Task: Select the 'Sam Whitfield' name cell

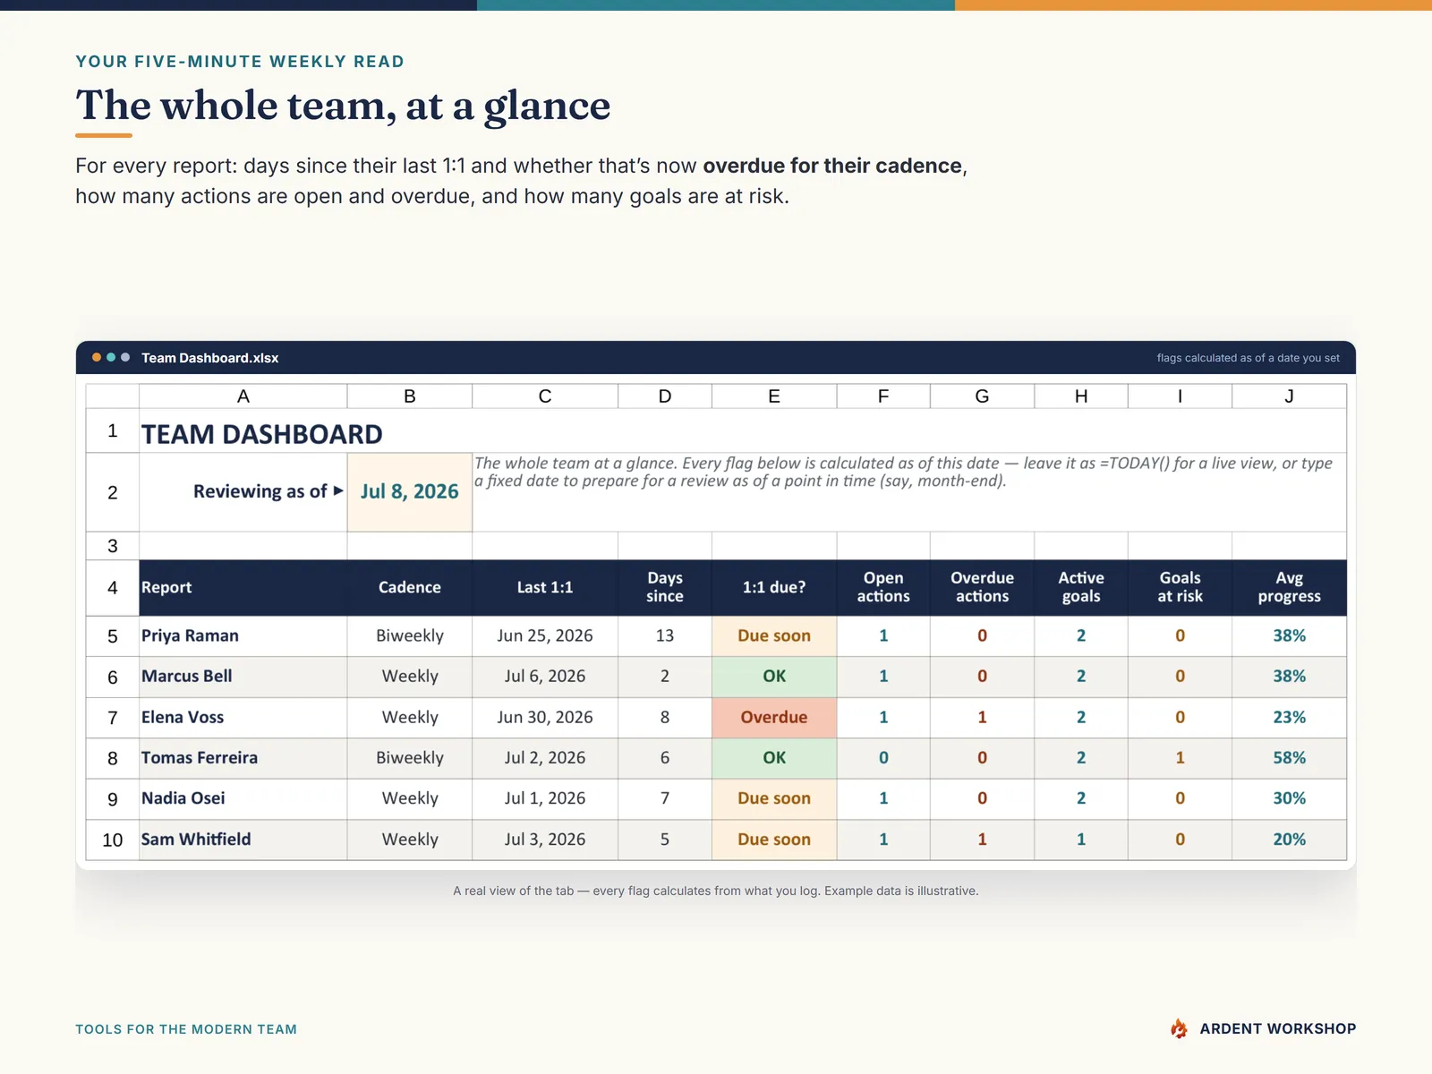Action: (243, 840)
